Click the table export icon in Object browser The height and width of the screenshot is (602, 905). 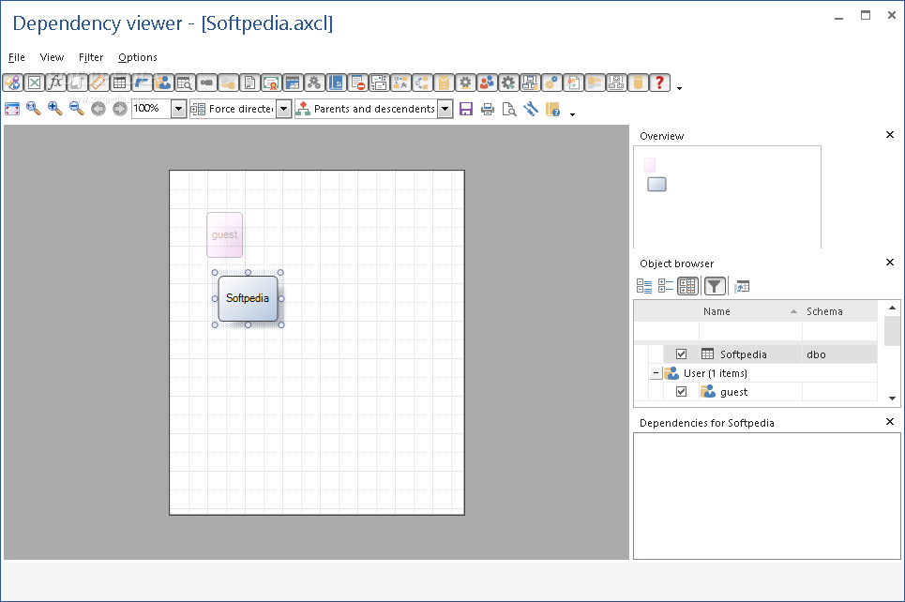click(x=742, y=286)
